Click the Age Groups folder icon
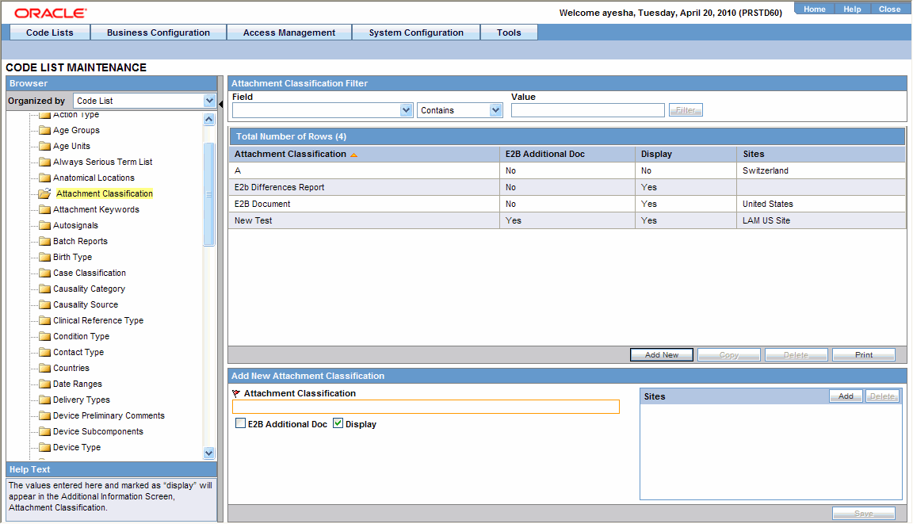 (45, 131)
